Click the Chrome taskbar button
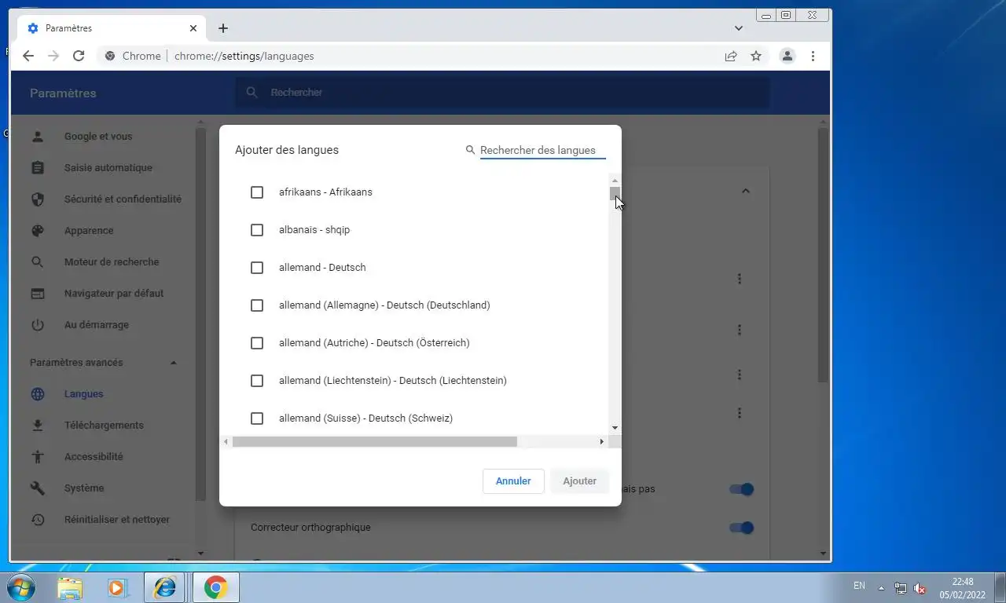1006x603 pixels. pyautogui.click(x=215, y=587)
